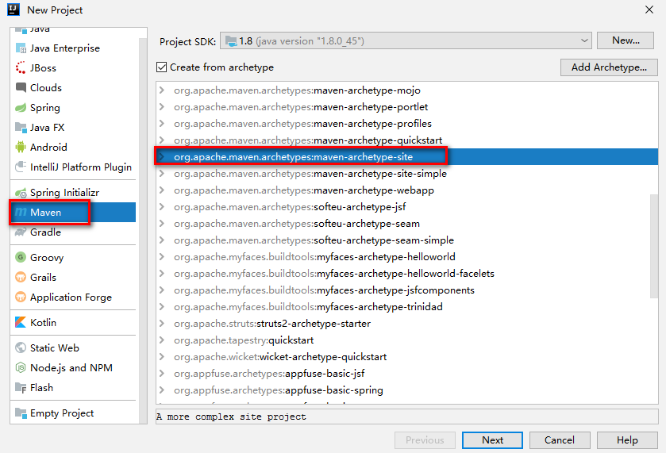Click the Grails orange icon
This screenshot has height=453, width=666.
click(21, 277)
